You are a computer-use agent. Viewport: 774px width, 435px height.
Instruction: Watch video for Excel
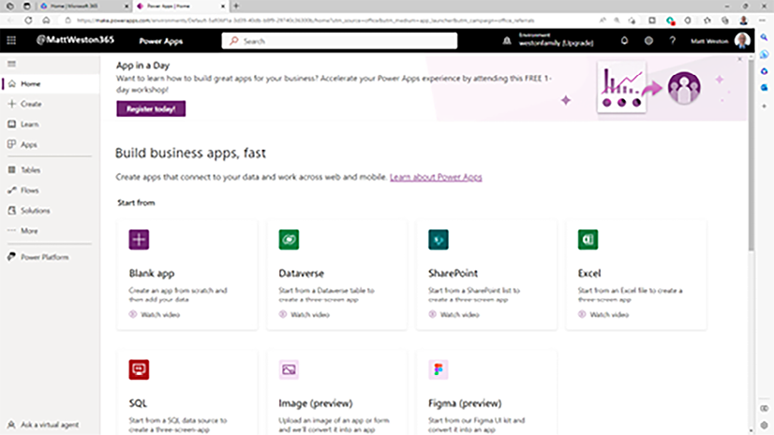tap(603, 314)
